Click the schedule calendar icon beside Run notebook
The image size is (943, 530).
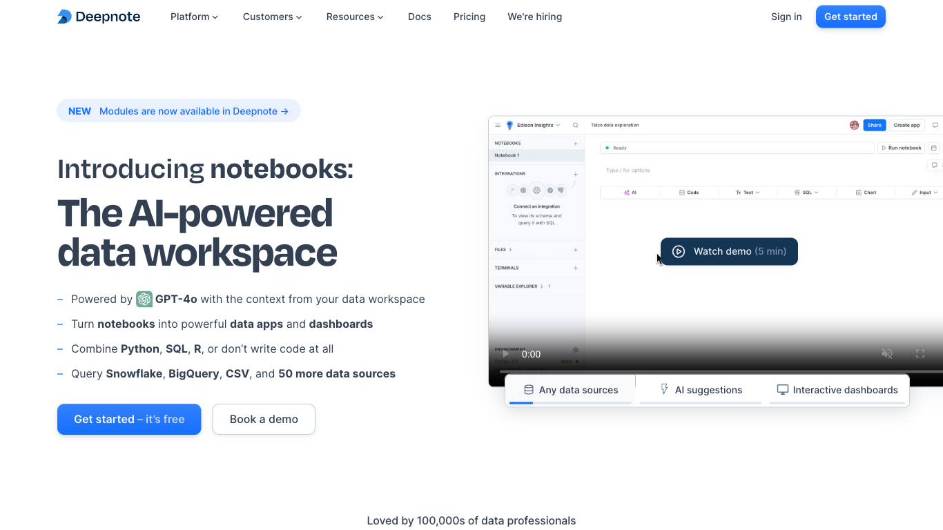pyautogui.click(x=933, y=148)
